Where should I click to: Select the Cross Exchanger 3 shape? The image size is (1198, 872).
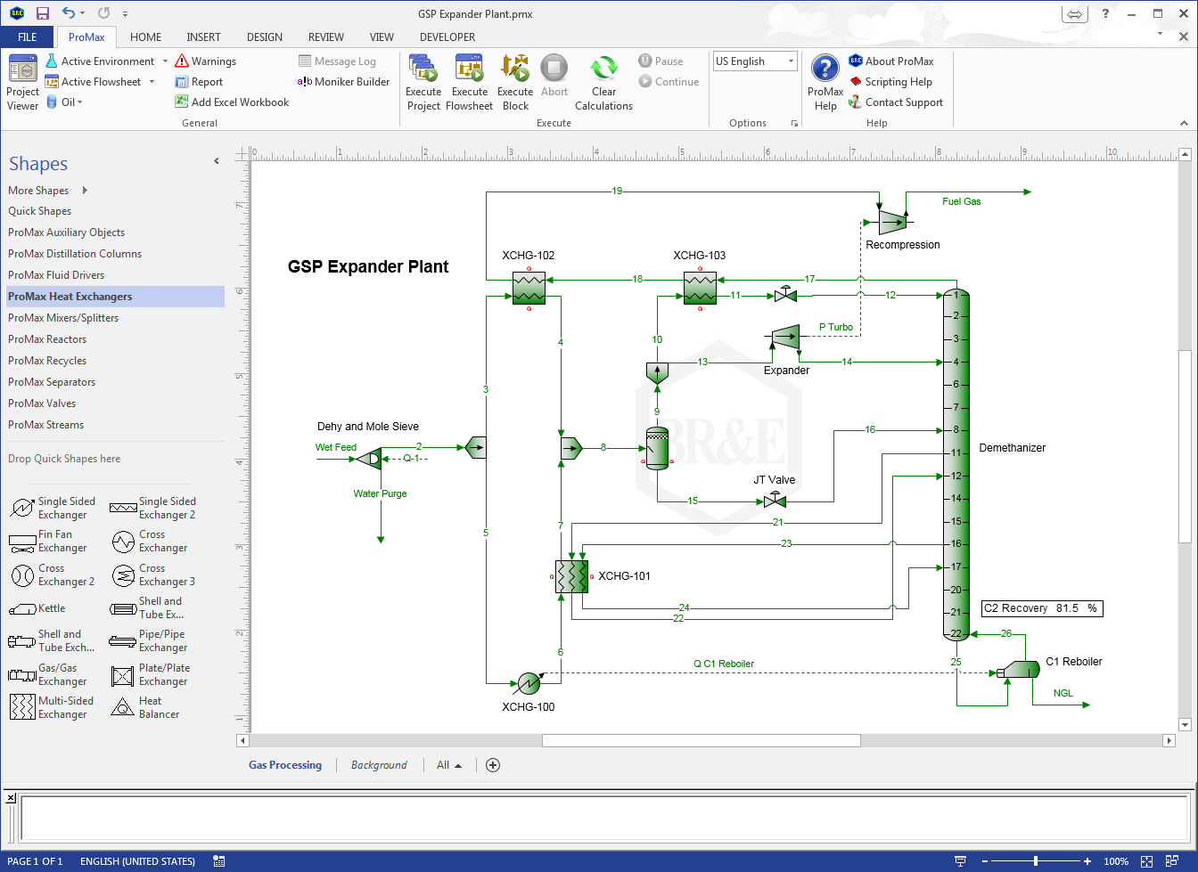click(152, 575)
